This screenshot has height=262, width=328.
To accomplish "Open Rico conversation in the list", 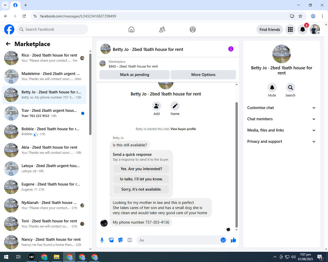I will click(x=44, y=58).
